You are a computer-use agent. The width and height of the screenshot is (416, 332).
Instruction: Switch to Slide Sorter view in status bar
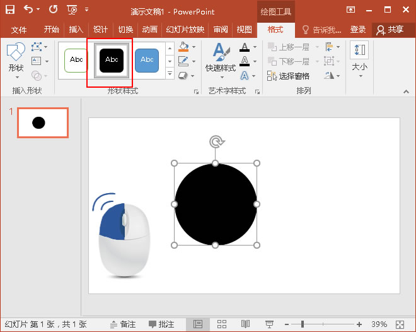[221, 324]
